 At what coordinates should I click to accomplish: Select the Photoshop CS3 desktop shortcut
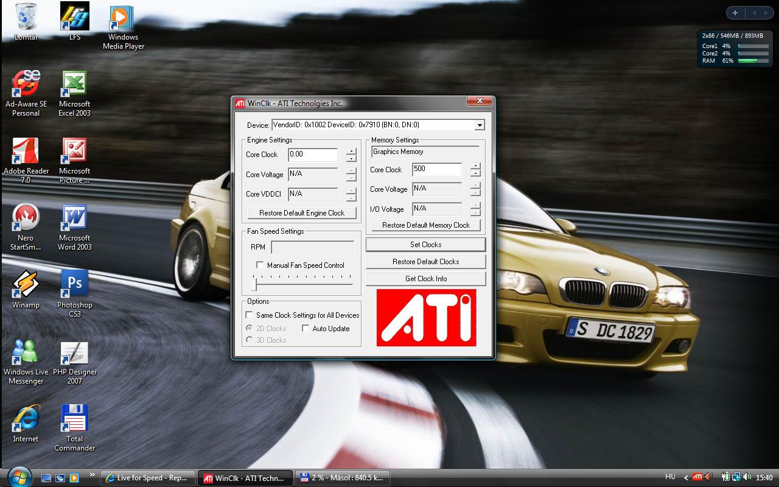[x=75, y=294]
